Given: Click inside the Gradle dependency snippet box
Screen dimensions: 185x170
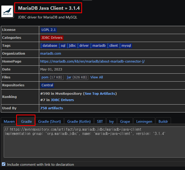Looking at the screenshot, I should coord(94,142).
